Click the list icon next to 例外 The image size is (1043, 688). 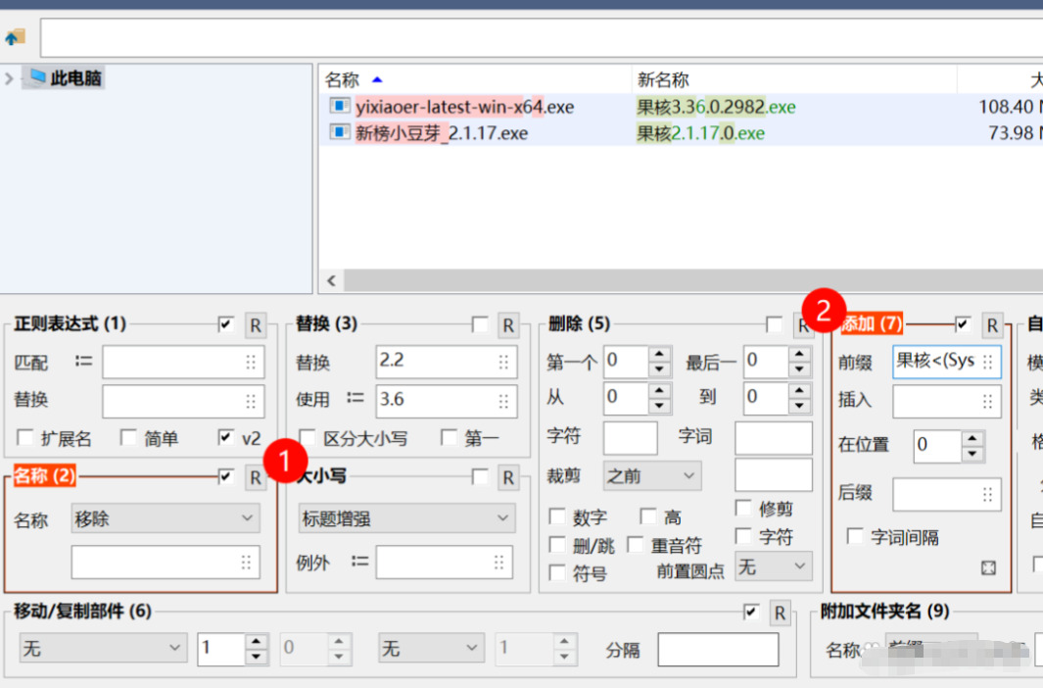click(359, 562)
